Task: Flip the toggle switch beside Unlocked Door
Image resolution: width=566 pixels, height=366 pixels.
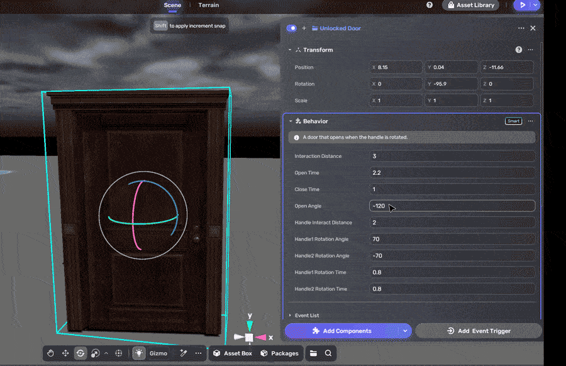Action: (x=291, y=28)
